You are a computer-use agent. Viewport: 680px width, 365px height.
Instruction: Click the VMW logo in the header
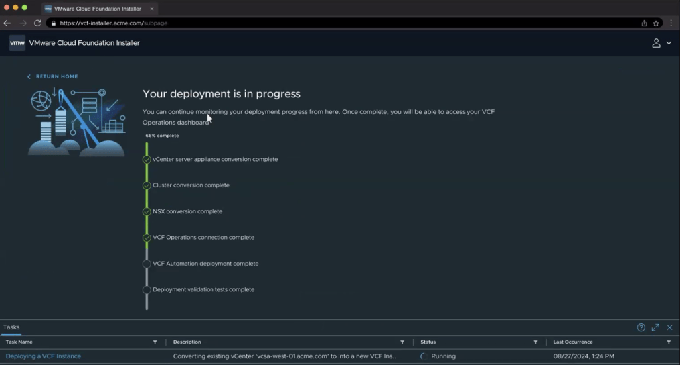(17, 43)
